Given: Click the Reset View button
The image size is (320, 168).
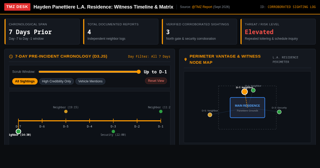Looking at the screenshot, I should pyautogui.click(x=156, y=81).
